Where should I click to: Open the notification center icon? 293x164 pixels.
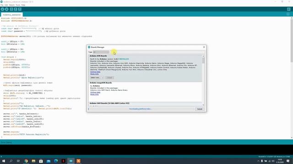coord(288,161)
